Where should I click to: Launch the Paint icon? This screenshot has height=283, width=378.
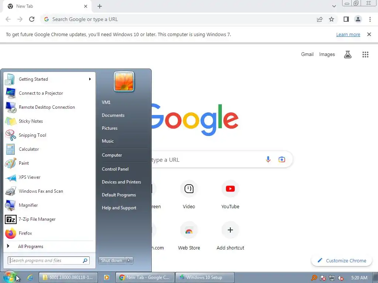pos(10,163)
